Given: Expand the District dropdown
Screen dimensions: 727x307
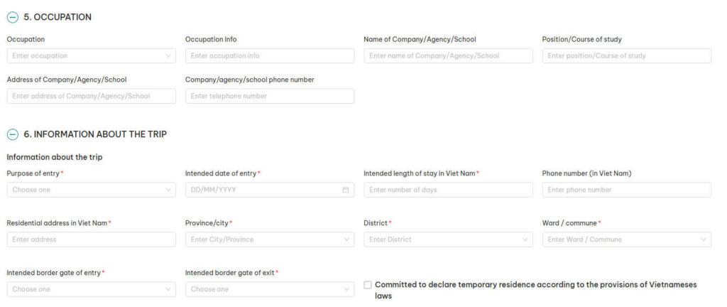Looking at the screenshot, I should [x=448, y=239].
